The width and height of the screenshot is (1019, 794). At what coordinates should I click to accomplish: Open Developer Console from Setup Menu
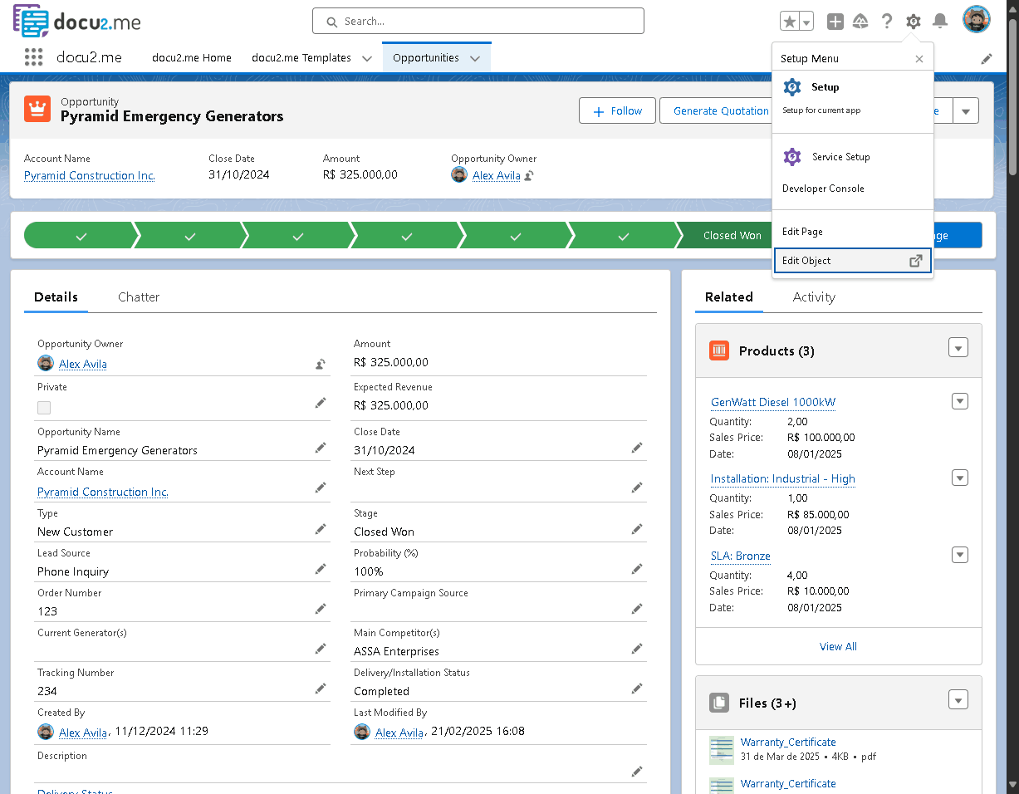(852, 189)
